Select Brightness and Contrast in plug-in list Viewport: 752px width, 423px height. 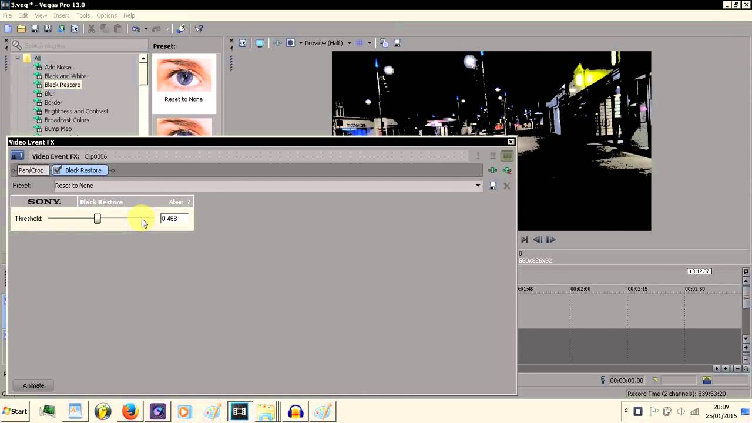point(76,111)
